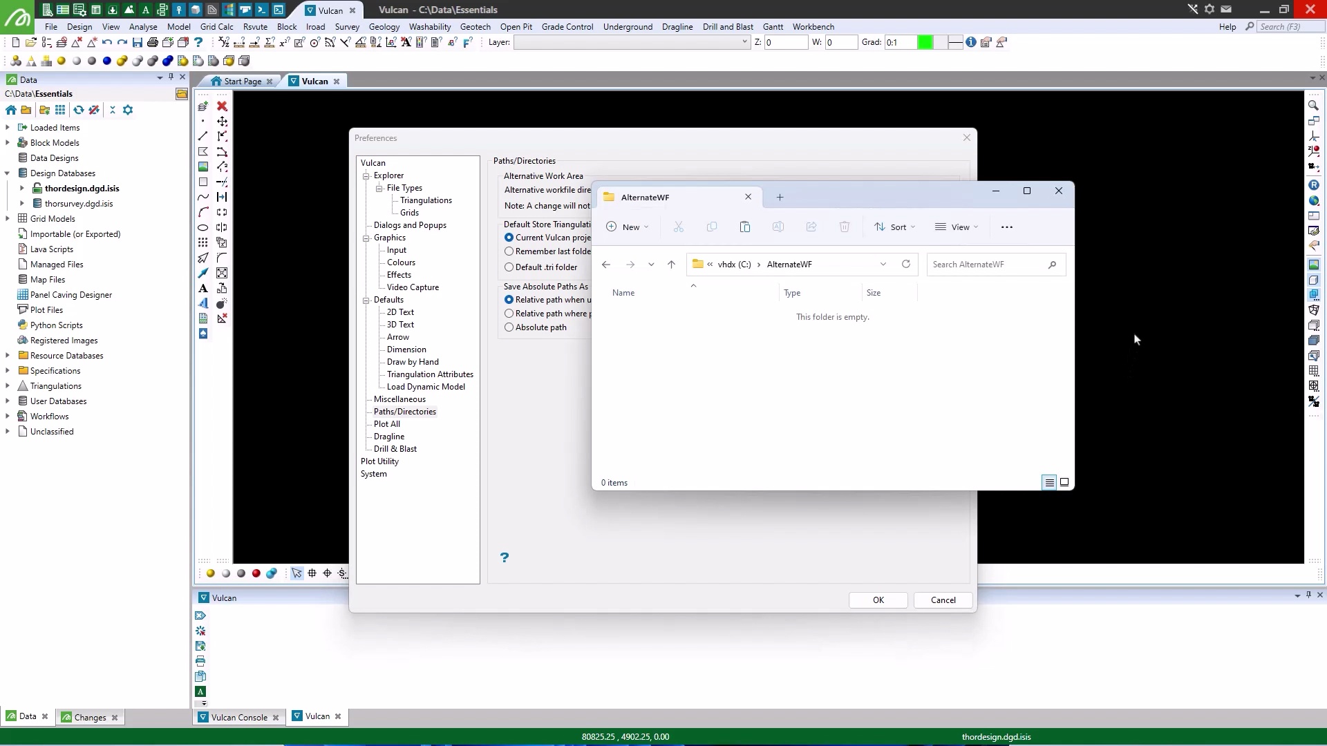
Task: Collapse the Graphics node in Preferences tree
Action: tap(366, 238)
